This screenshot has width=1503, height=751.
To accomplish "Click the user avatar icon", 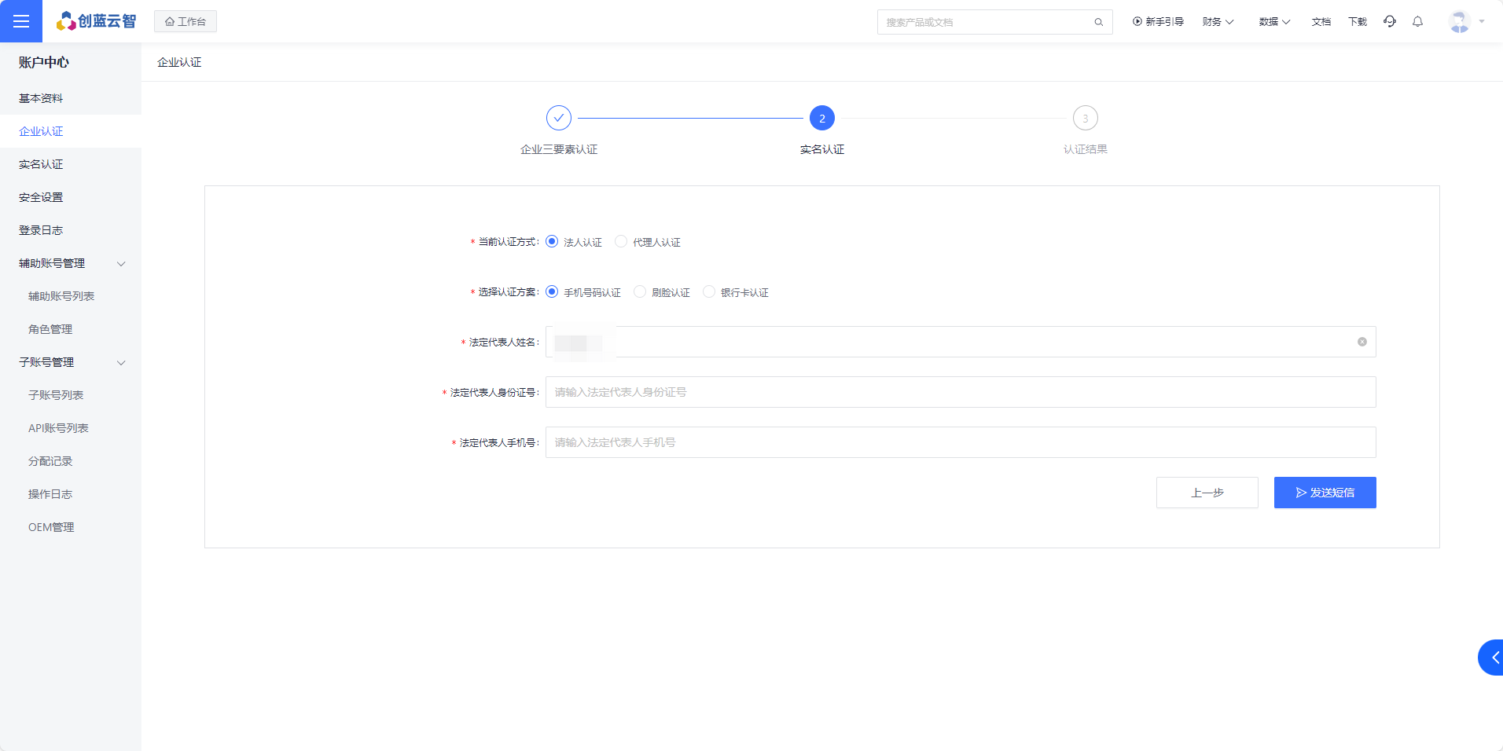I will (x=1460, y=21).
